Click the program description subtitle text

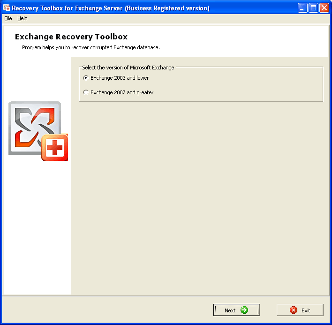[91, 47]
